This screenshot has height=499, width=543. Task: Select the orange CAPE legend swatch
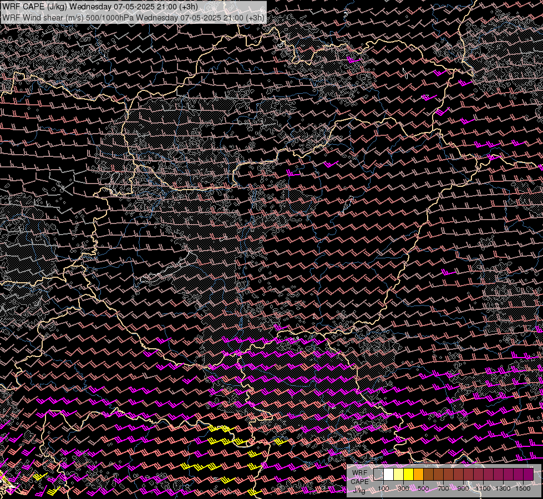pos(418,474)
